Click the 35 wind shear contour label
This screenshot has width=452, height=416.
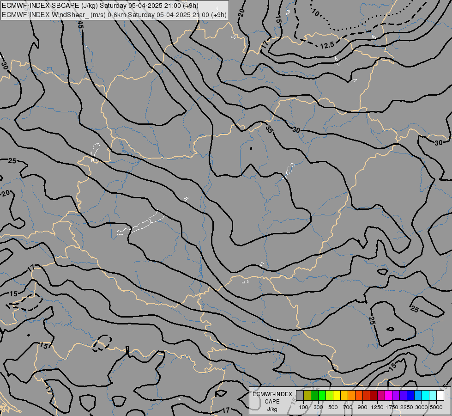tap(269, 129)
